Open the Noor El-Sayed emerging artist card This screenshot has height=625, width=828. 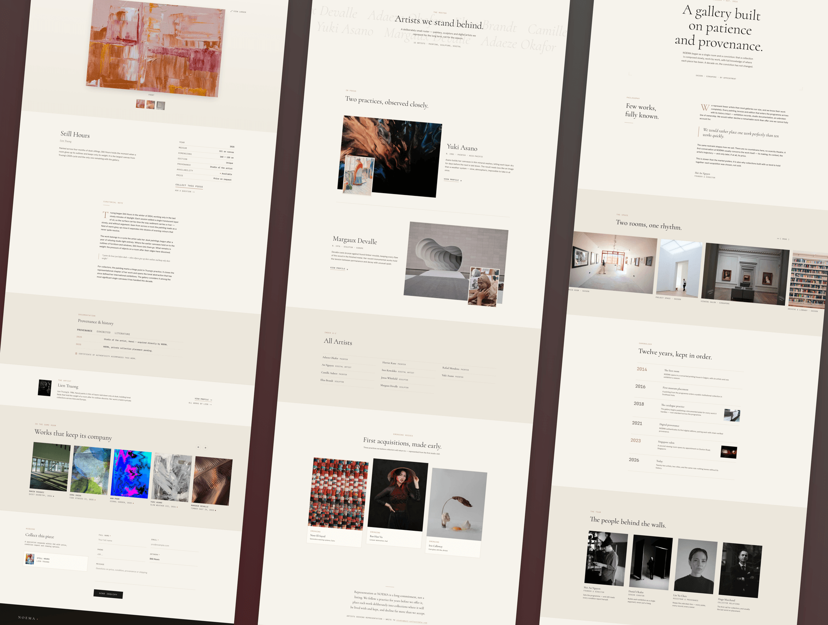coord(338,501)
